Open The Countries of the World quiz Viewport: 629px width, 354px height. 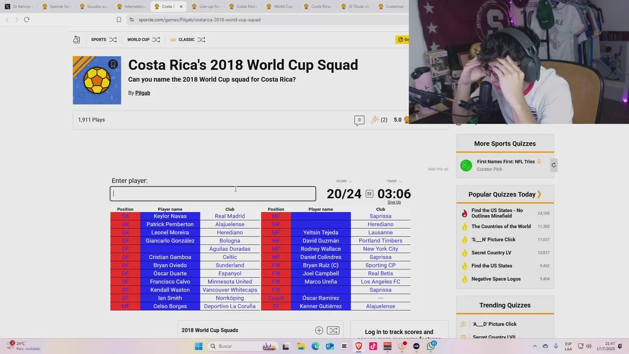501,227
